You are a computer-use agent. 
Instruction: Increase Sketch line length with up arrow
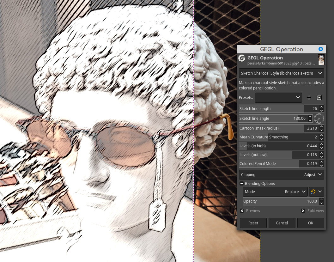click(322, 107)
